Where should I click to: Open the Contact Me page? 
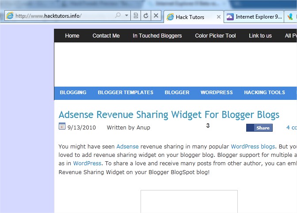coord(106,36)
